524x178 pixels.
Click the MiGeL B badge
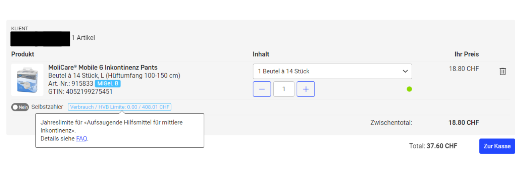(108, 83)
